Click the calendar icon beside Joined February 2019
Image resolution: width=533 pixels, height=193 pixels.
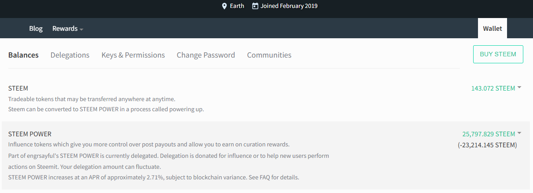[x=255, y=6]
